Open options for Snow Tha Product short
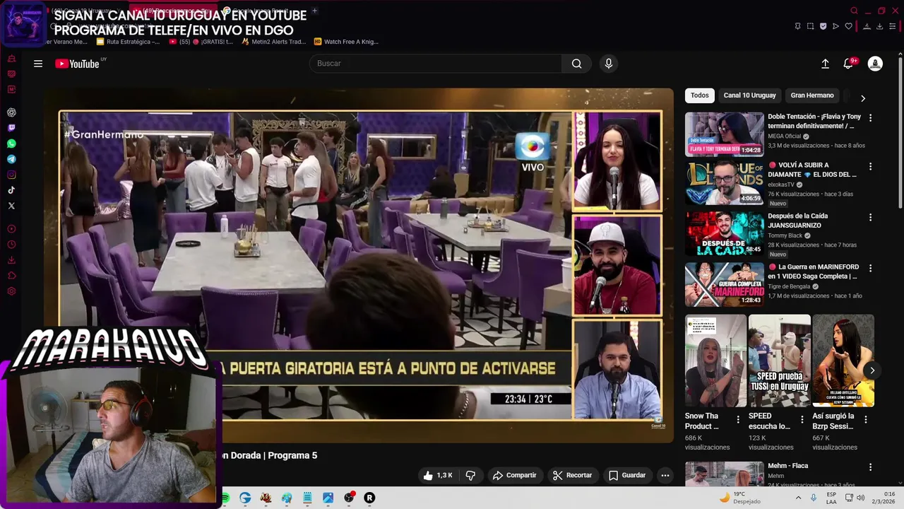Screen dimensions: 904x509 click(738, 419)
